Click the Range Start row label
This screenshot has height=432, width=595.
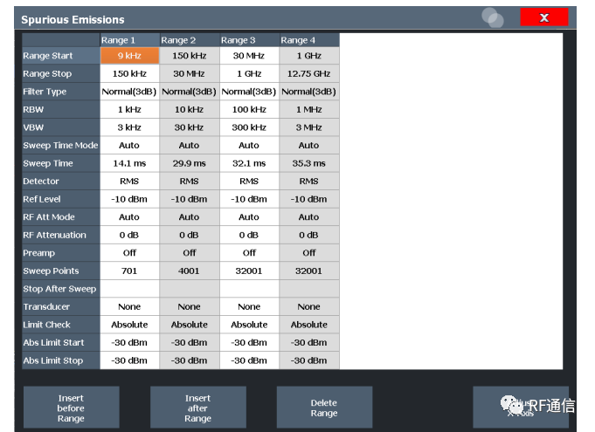(61, 56)
